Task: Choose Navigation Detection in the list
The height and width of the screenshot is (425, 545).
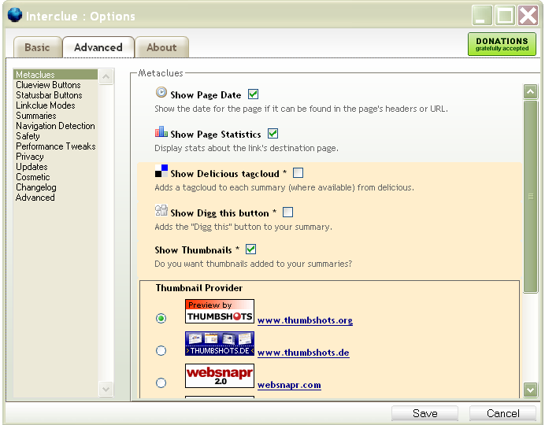Action: click(x=55, y=126)
